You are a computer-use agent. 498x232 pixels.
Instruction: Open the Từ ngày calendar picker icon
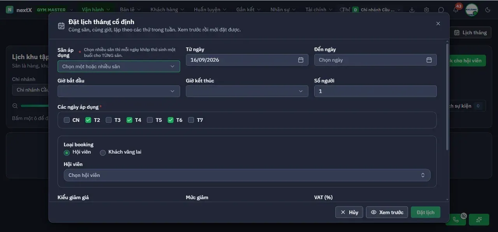click(x=301, y=60)
